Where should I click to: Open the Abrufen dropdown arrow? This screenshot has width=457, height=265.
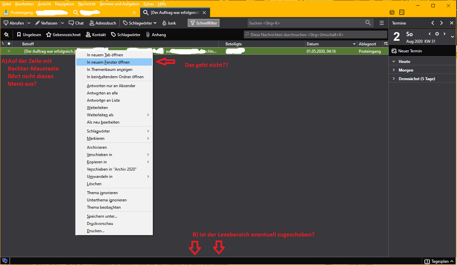coord(29,23)
